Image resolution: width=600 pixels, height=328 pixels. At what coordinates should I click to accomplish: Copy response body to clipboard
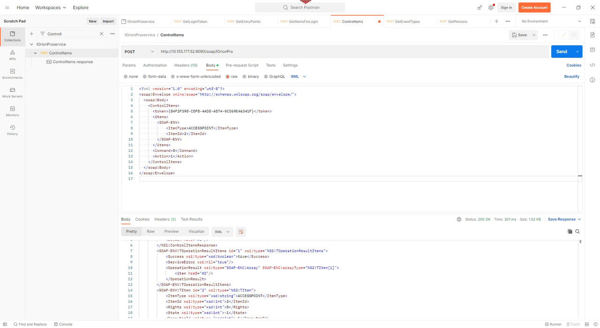(570, 231)
